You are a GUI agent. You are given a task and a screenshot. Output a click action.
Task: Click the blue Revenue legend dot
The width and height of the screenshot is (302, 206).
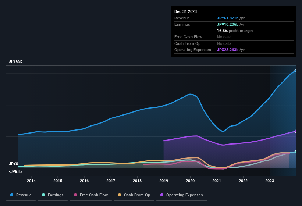click(x=12, y=195)
